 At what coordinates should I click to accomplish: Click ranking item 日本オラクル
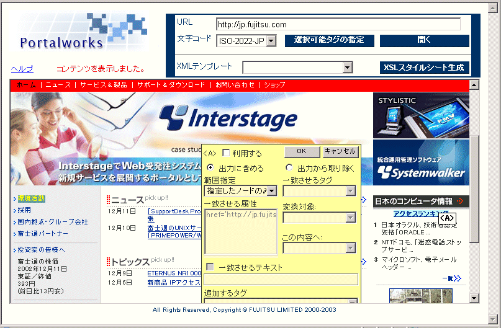[419, 228]
